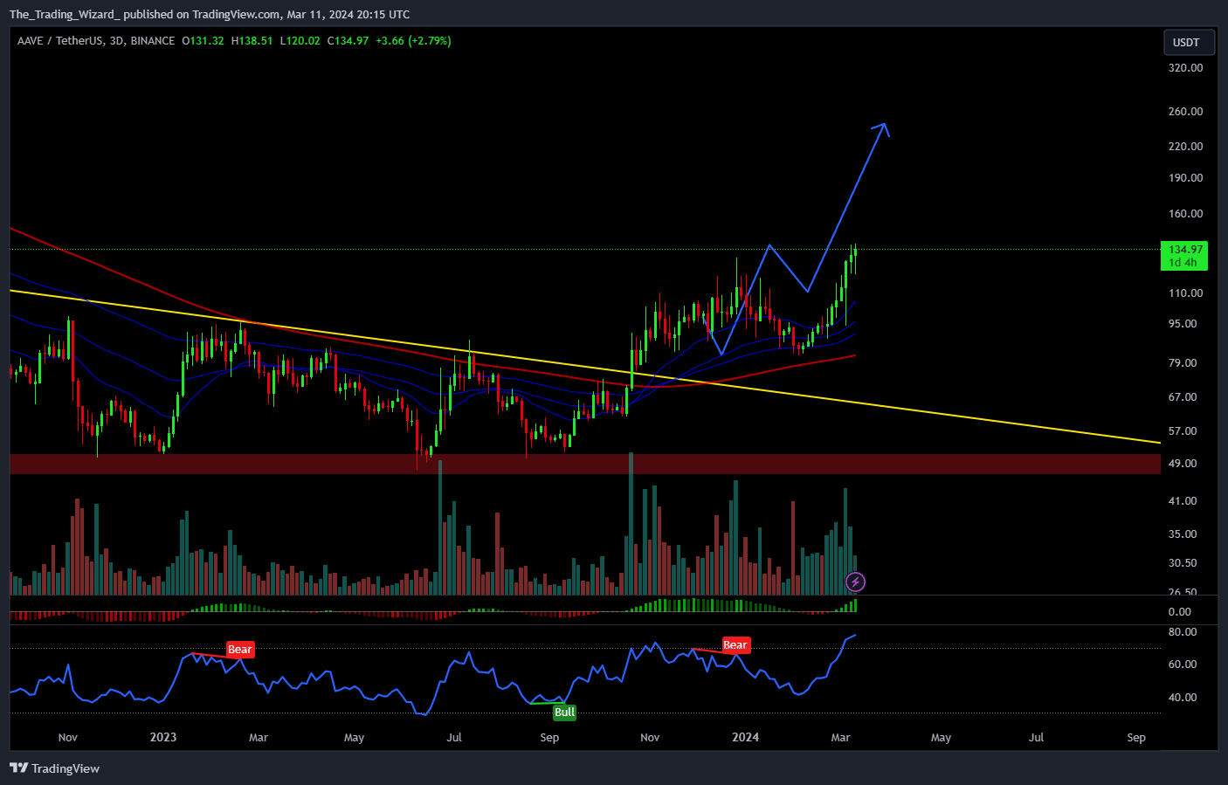The width and height of the screenshot is (1228, 785).
Task: Click the green Bull label
Action: pos(565,713)
